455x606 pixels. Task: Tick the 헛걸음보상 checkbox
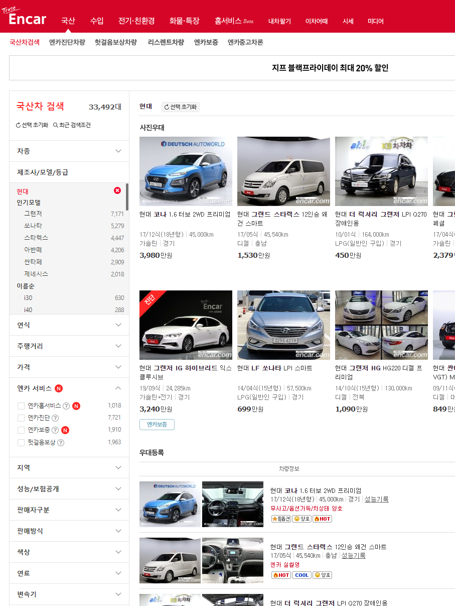(21, 443)
